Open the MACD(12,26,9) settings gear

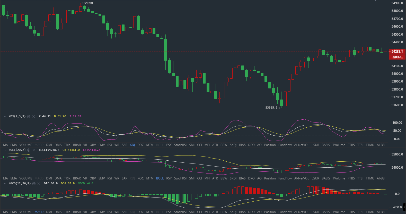click(x=34, y=184)
